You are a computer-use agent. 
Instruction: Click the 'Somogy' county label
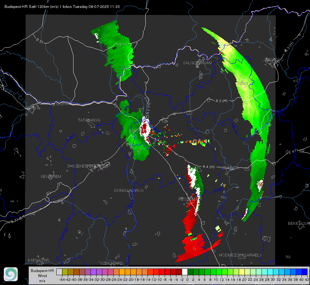tap(63, 234)
